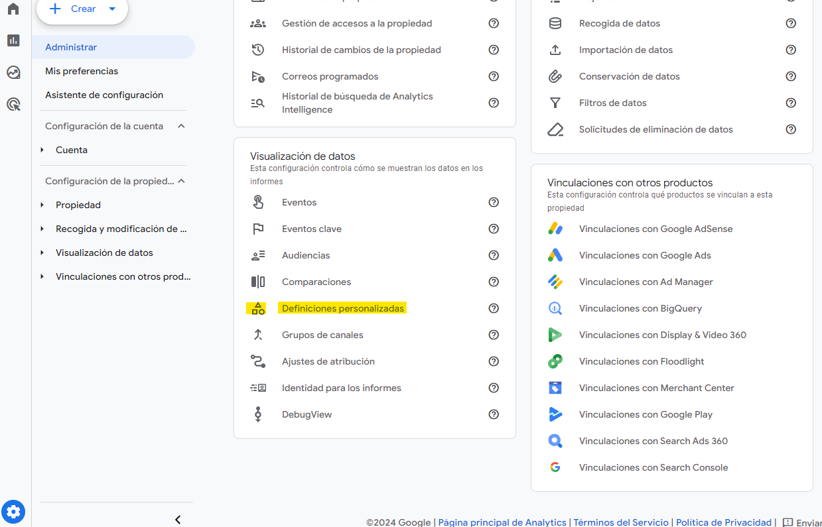The width and height of the screenshot is (822, 527).
Task: Open Página principal de Analytics link
Action: tap(502, 522)
